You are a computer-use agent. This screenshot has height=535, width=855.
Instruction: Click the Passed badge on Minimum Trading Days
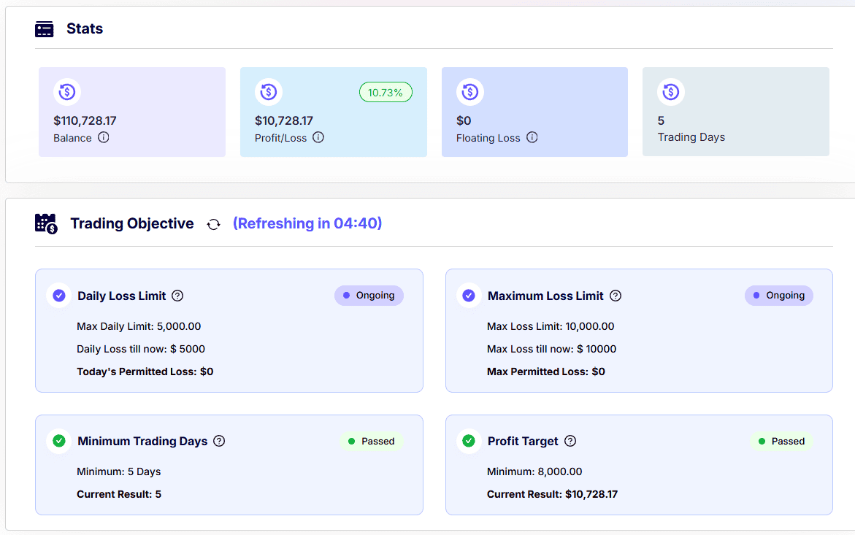[372, 441]
